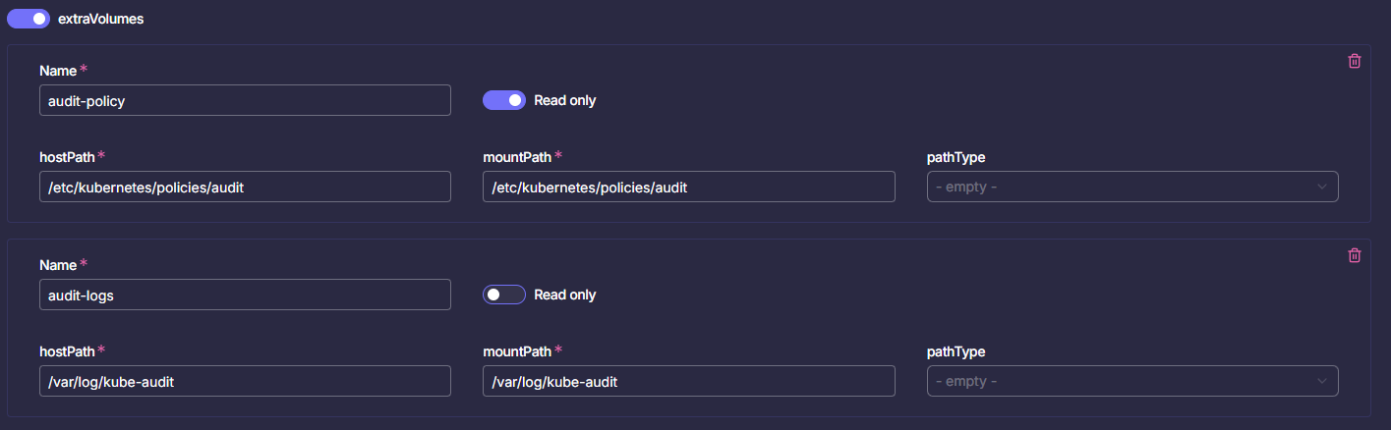Click the chevron arrow in audit-policy pathType
Viewport: 1391px width, 430px height.
[x=1322, y=187]
